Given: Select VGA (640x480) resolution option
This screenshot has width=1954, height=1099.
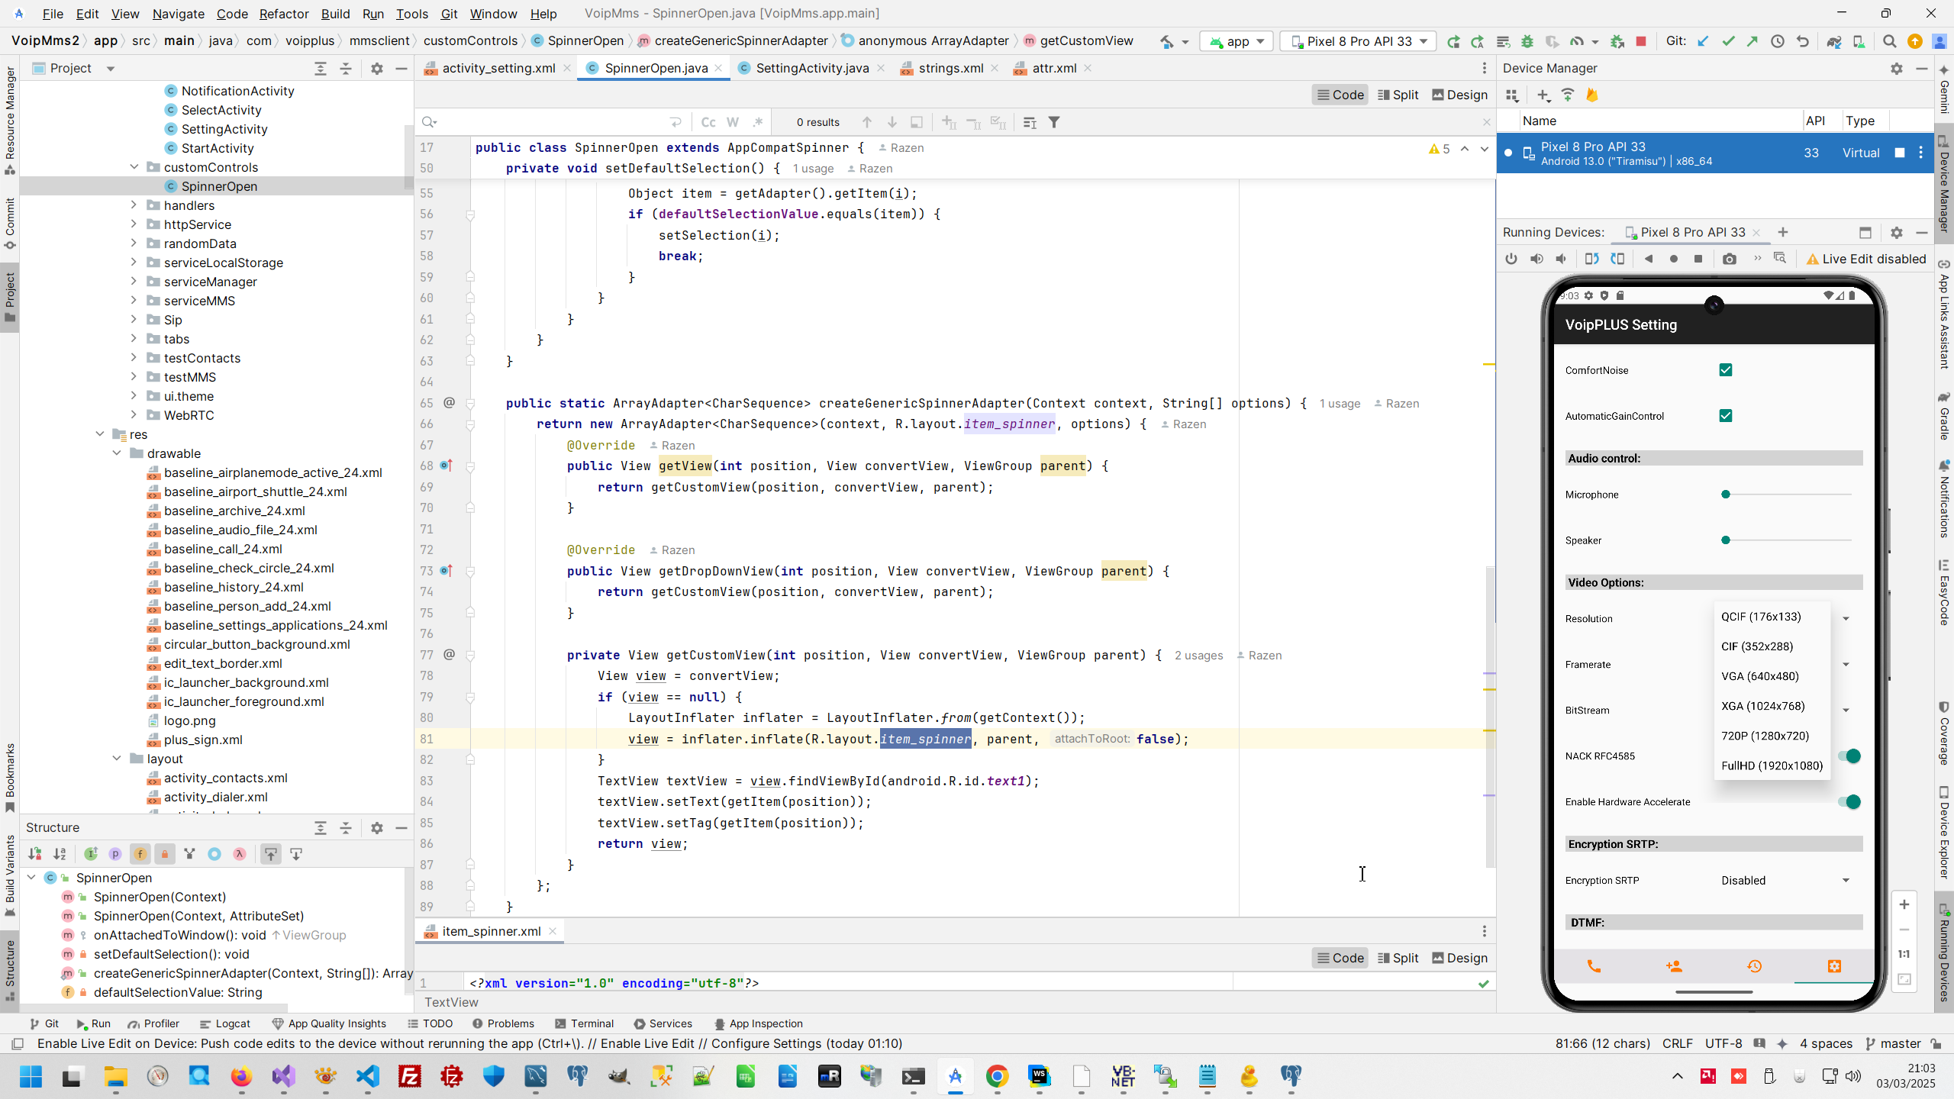Looking at the screenshot, I should tap(1760, 676).
